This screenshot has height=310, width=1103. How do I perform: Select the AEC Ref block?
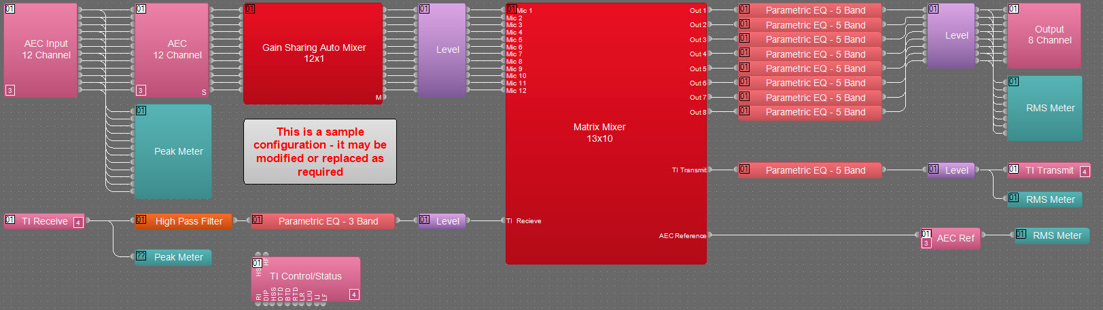(x=955, y=238)
